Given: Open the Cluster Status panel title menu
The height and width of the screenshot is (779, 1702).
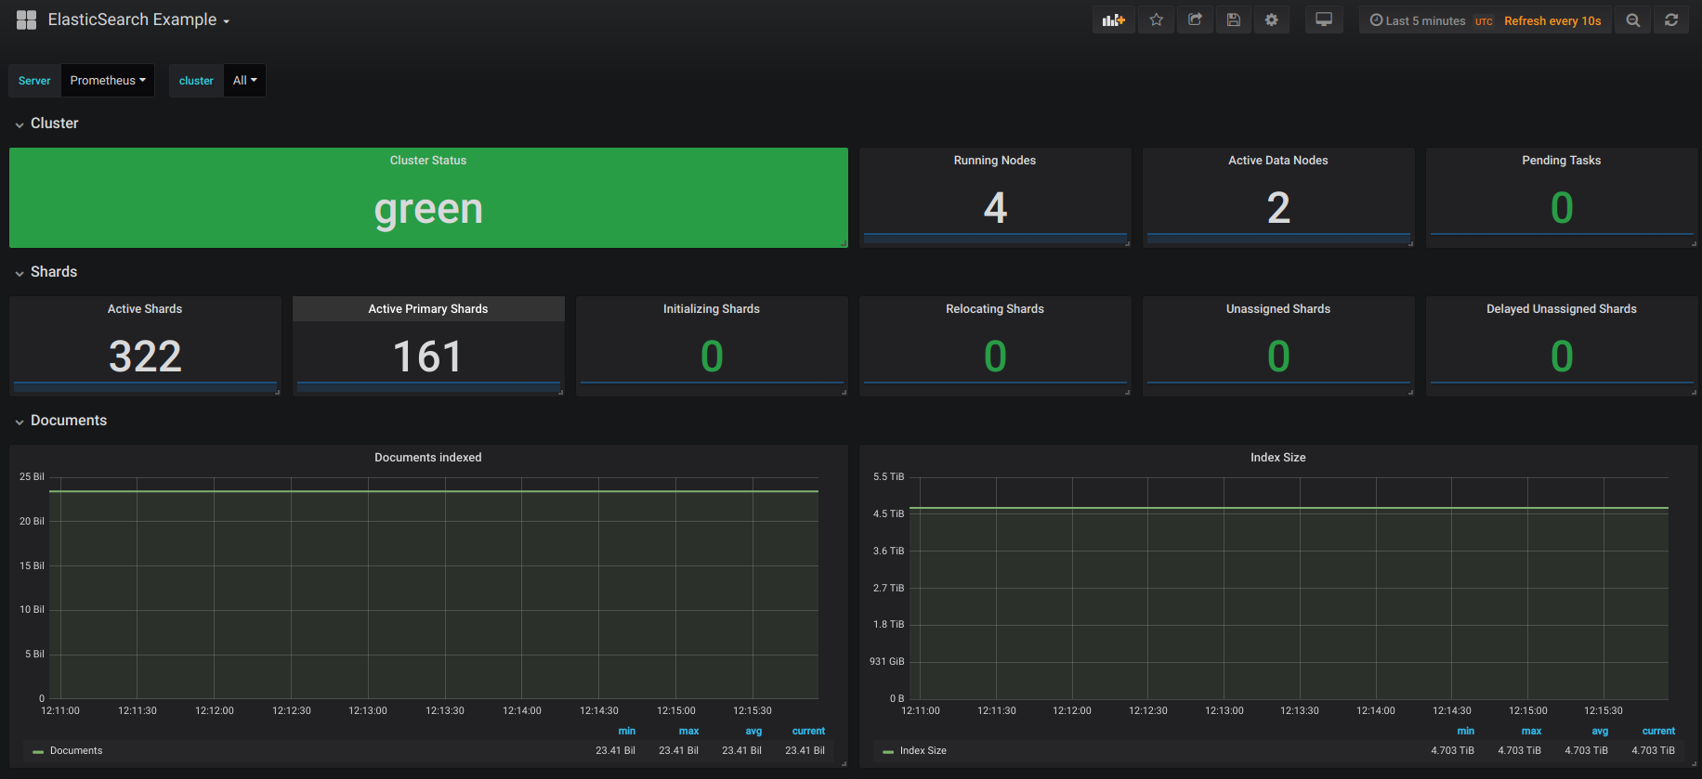Looking at the screenshot, I should [428, 161].
